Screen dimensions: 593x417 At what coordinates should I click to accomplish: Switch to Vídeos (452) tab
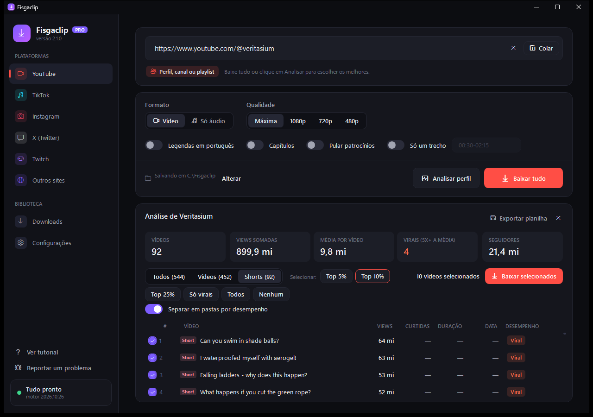coord(214,277)
